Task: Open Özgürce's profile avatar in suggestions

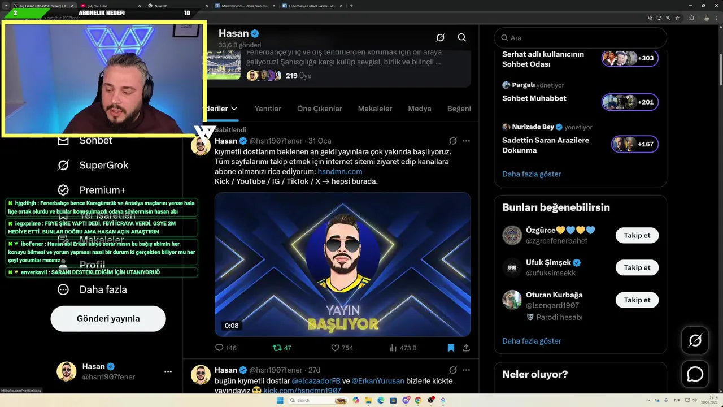Action: (x=512, y=236)
